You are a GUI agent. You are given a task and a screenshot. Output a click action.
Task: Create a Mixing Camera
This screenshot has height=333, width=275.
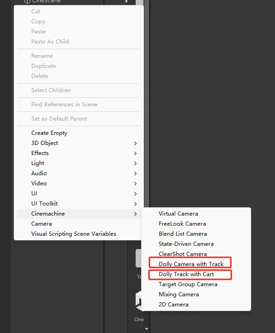tap(196, 294)
